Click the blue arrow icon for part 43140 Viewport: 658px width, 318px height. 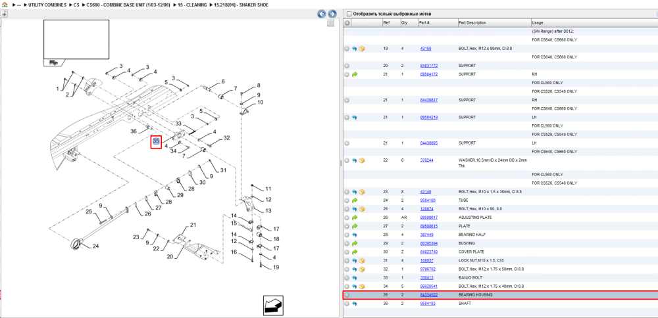pyautogui.click(x=354, y=192)
